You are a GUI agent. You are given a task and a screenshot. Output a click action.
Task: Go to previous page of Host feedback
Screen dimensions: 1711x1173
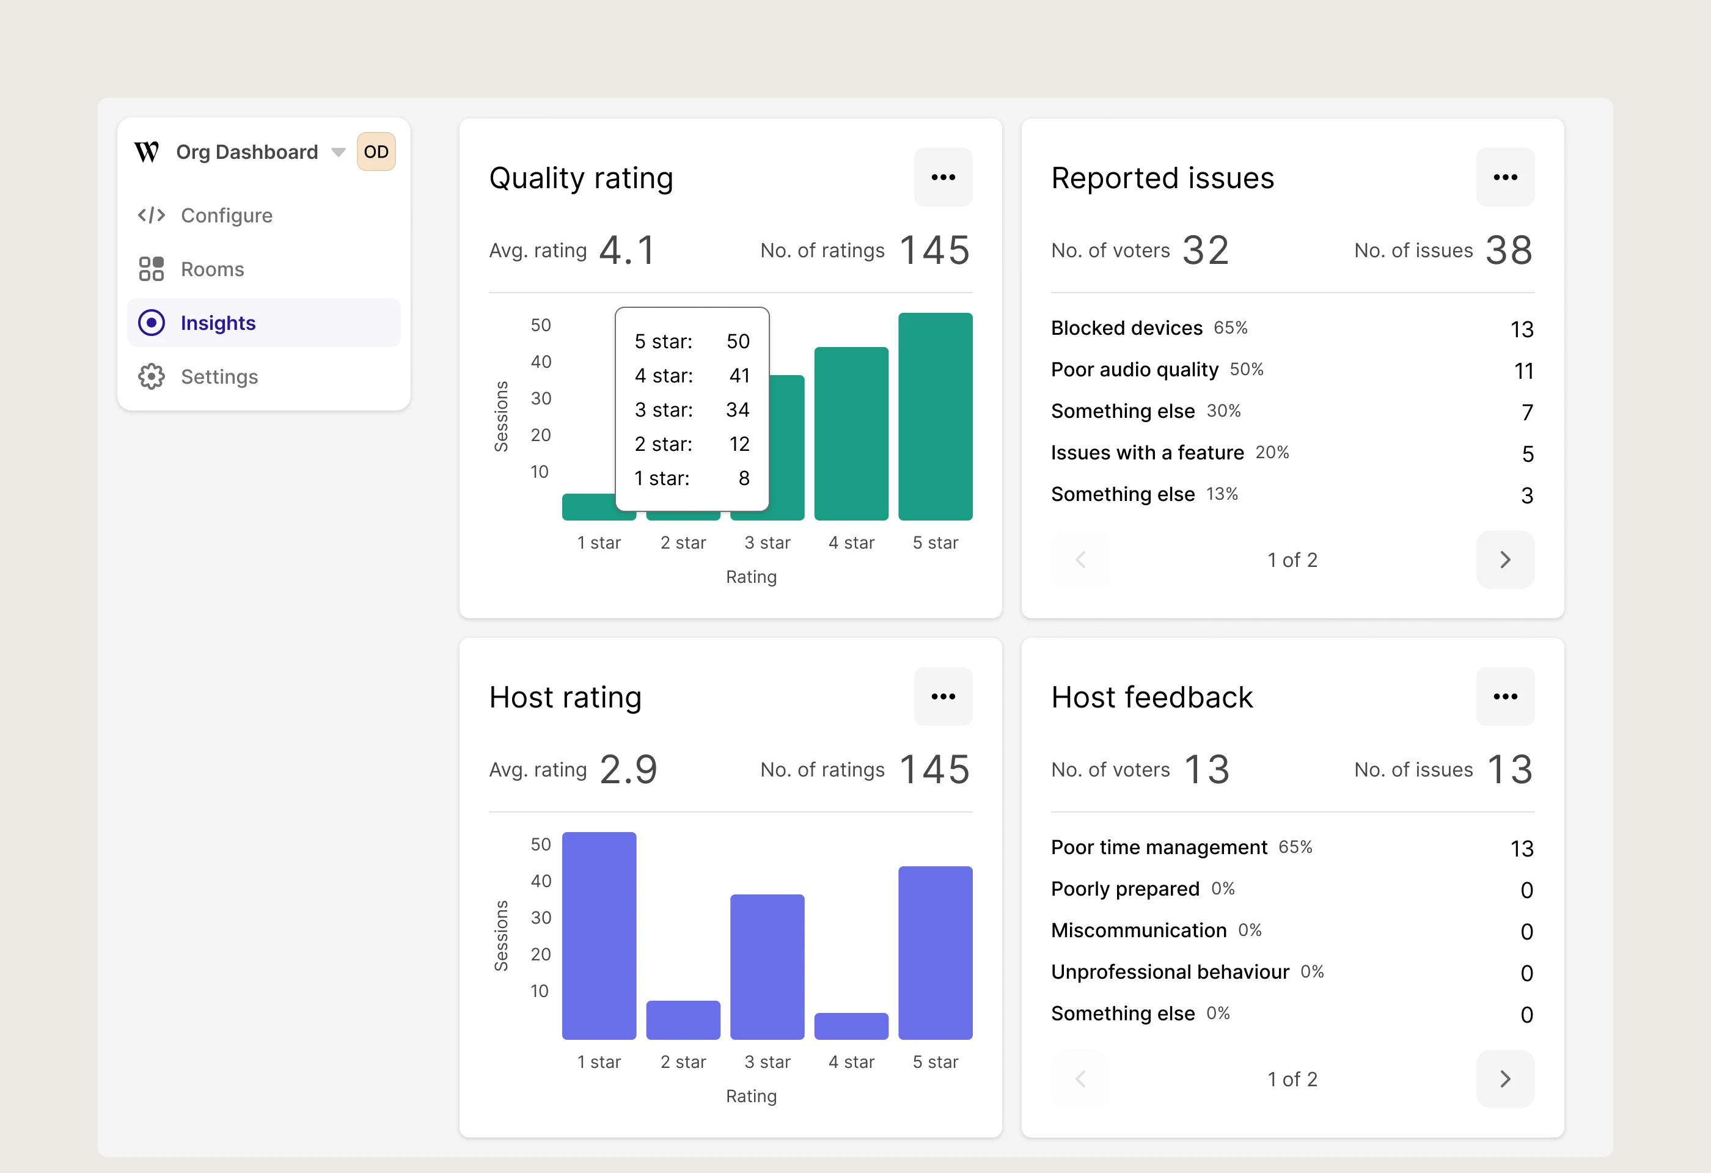(x=1081, y=1079)
